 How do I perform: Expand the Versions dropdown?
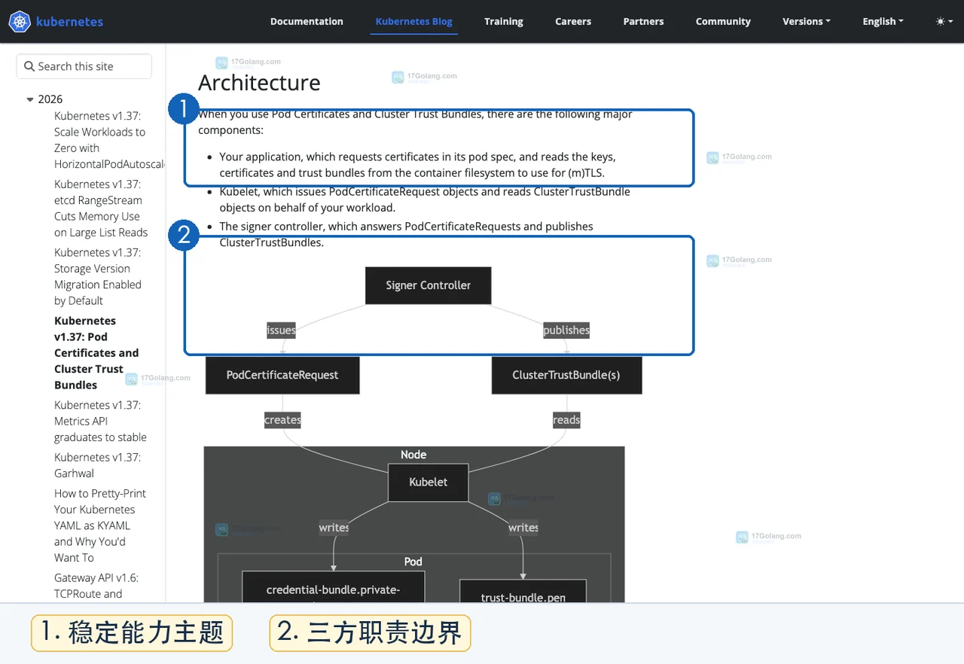point(807,21)
